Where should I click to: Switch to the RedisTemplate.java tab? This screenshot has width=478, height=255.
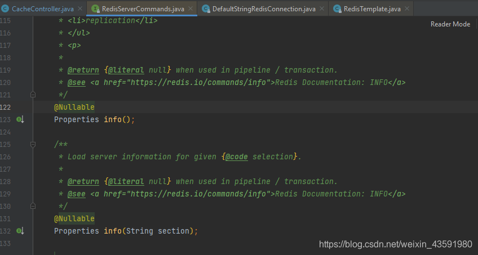pos(371,9)
